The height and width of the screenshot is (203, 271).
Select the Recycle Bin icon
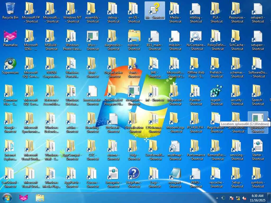[x=10, y=11]
